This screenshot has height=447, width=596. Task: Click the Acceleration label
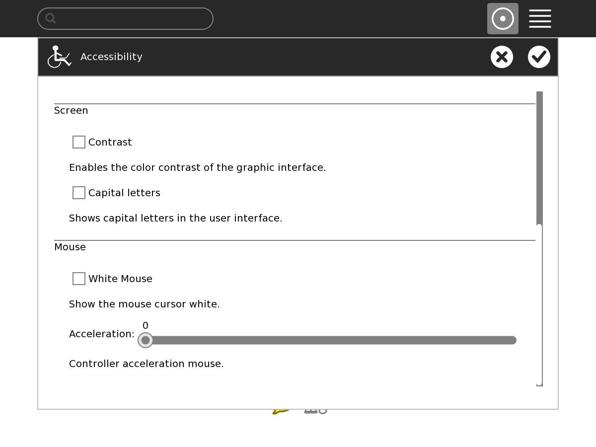click(x=101, y=334)
